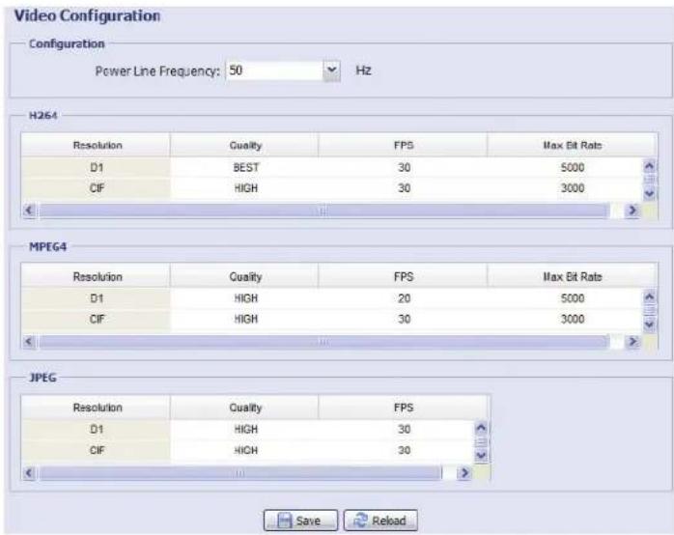Click the MPEG4 CIF HIGH quality cell
The width and height of the screenshot is (674, 535).
[244, 320]
